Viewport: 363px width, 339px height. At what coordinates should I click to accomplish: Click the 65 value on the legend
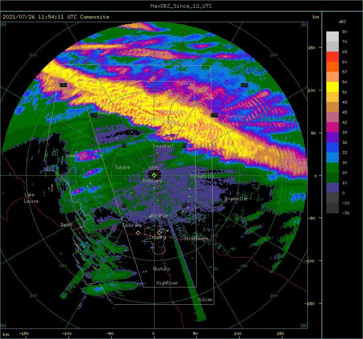(x=344, y=52)
